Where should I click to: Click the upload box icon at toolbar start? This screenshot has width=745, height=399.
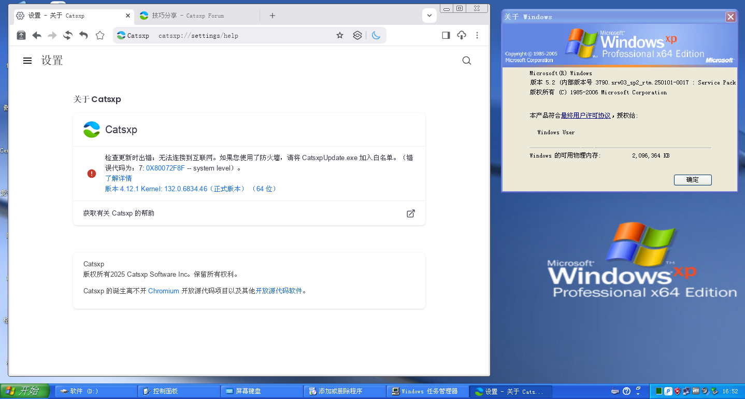(x=21, y=35)
